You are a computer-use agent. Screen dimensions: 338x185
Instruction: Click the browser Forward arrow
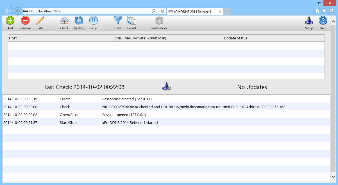pyautogui.click(x=17, y=11)
